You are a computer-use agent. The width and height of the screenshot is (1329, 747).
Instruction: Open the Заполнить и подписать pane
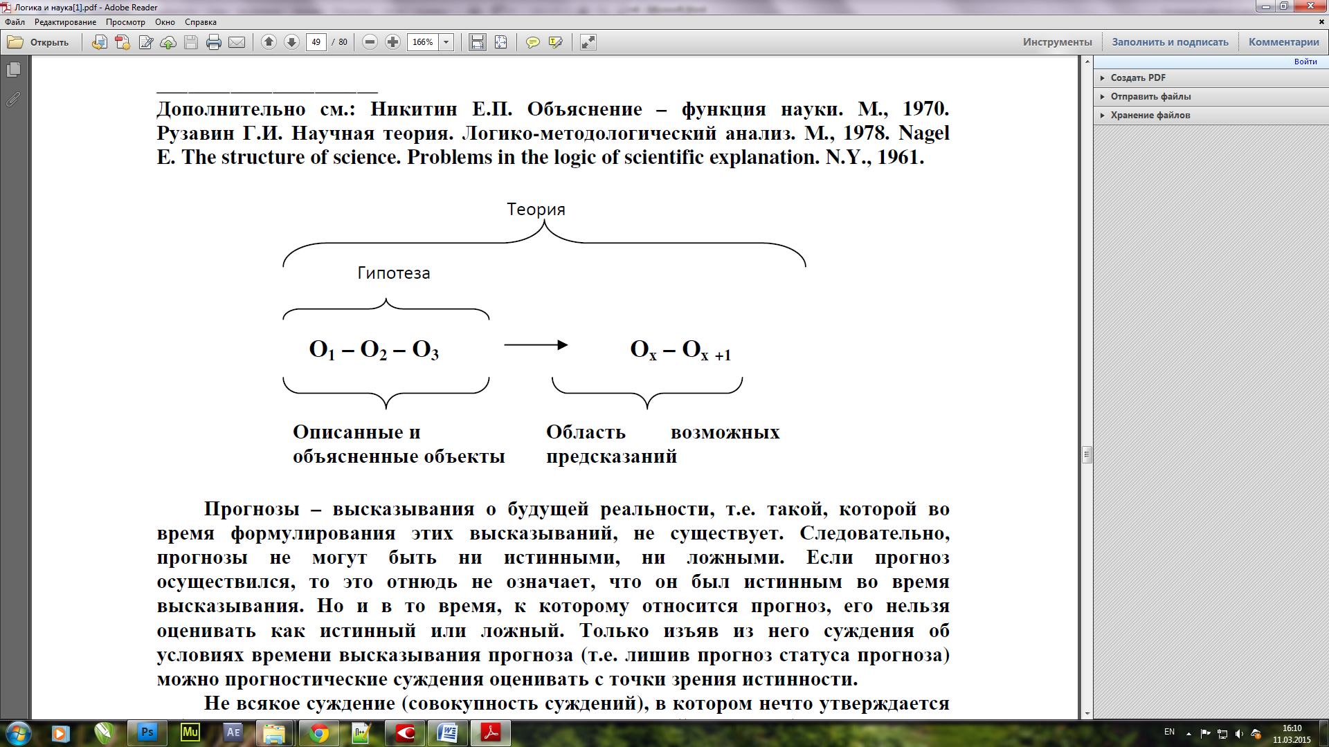click(x=1170, y=42)
